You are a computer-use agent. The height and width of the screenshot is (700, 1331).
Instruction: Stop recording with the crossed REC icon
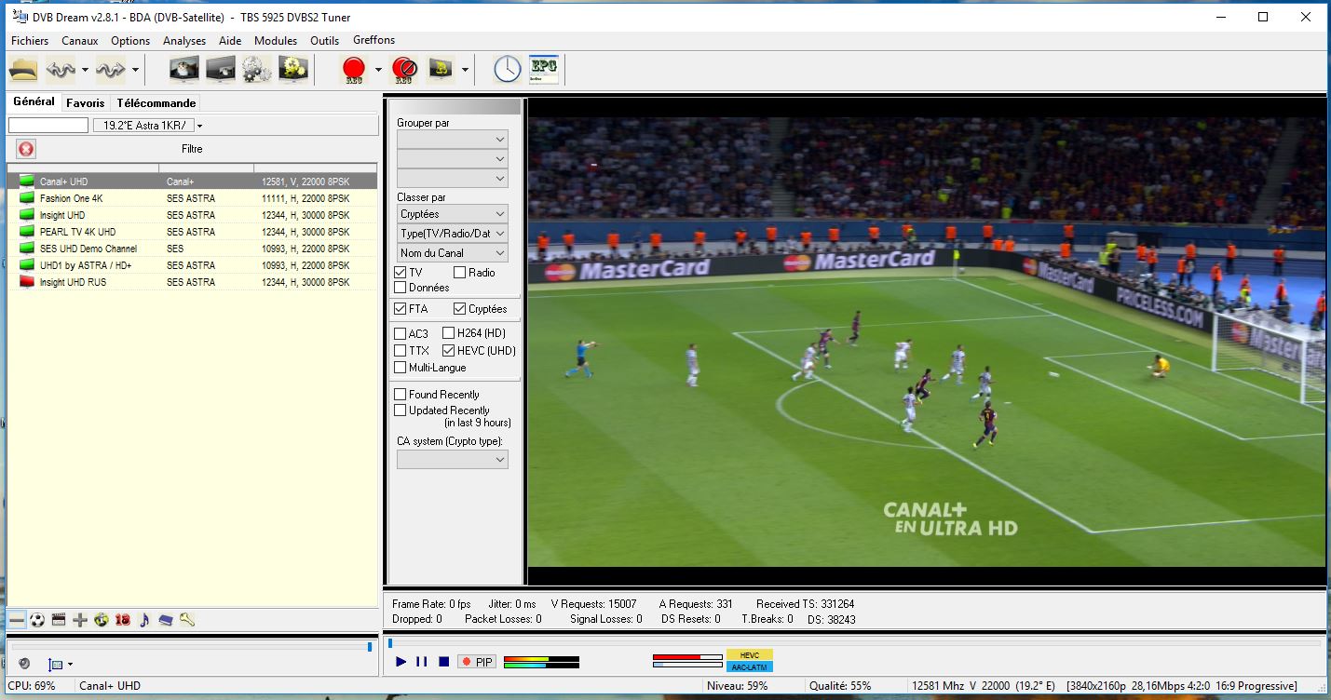(x=403, y=69)
